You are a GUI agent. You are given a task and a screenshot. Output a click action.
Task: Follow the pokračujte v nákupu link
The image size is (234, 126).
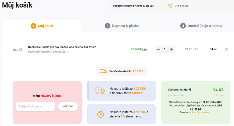coord(200,112)
